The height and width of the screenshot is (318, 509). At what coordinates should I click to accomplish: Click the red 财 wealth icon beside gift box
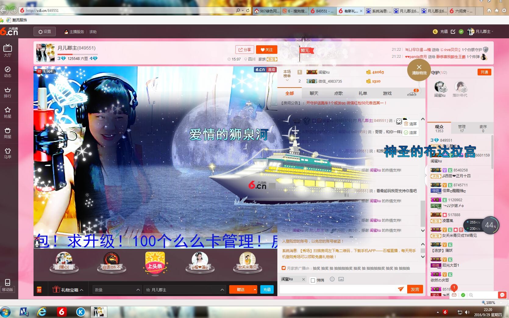coord(39,290)
